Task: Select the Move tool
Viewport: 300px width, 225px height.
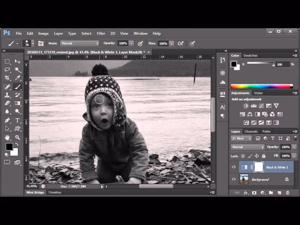Action: 17,61
